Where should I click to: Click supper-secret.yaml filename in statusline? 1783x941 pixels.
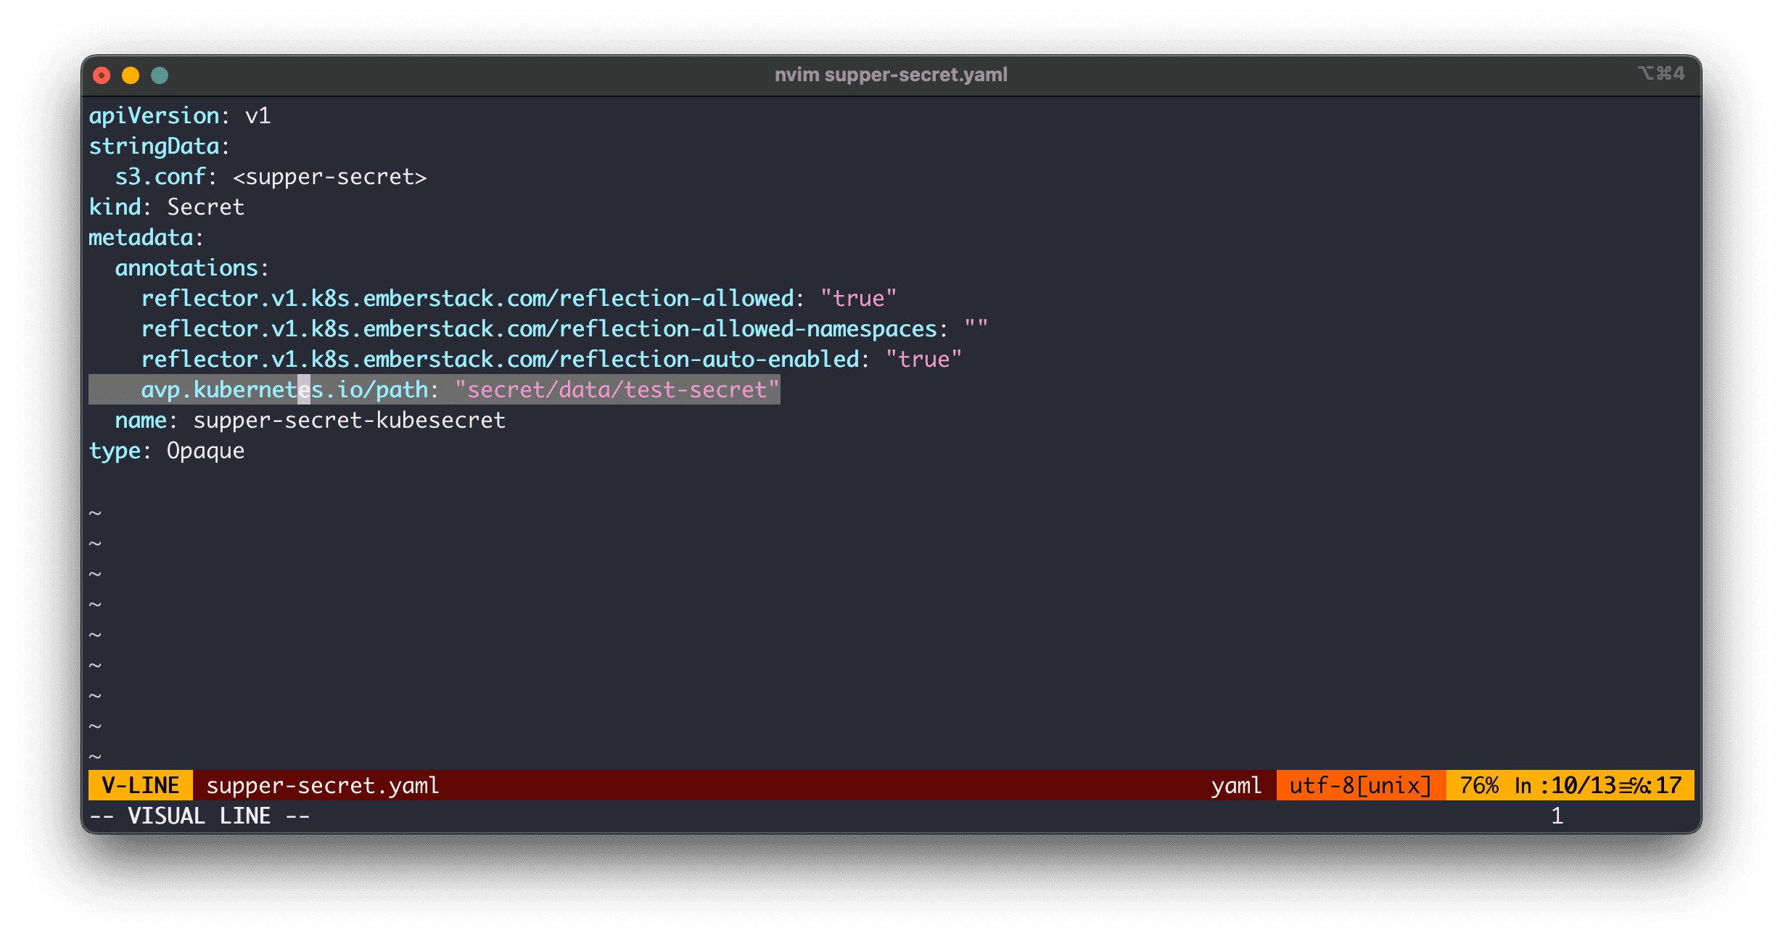(323, 785)
